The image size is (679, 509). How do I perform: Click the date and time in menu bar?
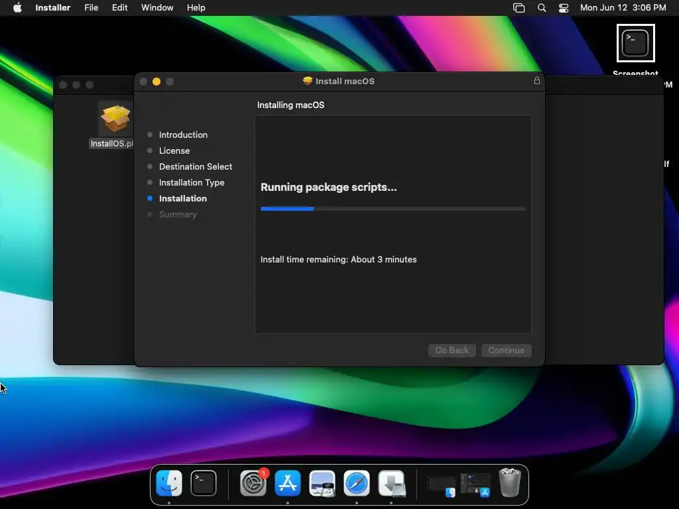coord(623,8)
